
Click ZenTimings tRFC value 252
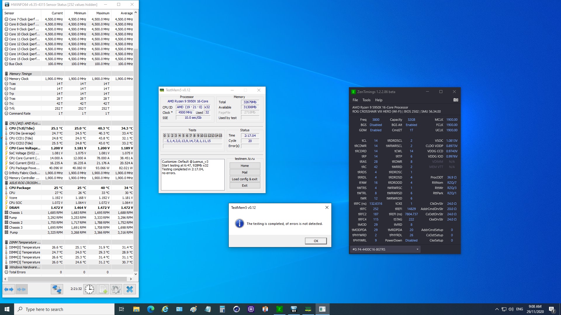point(376,209)
